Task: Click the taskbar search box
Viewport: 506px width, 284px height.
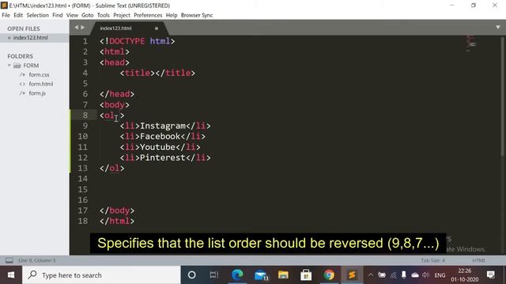Action: tap(101, 275)
